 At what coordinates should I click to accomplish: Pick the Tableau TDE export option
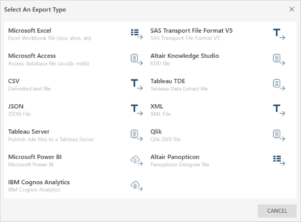[218, 85]
